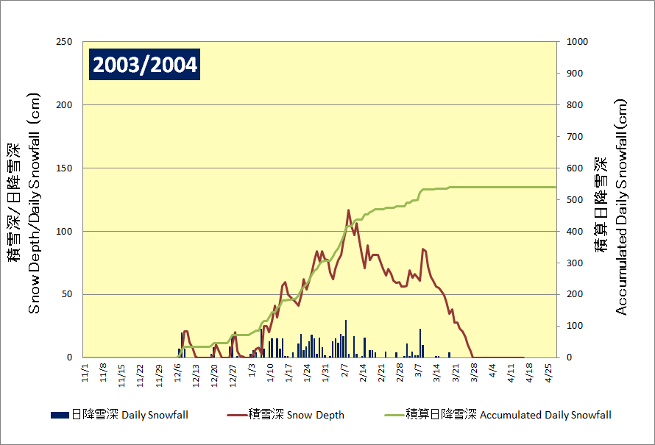Screen dimensions: 655x445
Task: Click the 1000 tick on right axis
Action: coord(576,42)
